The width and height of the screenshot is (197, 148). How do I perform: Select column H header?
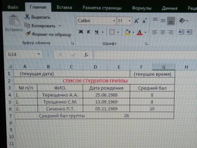[186, 67]
